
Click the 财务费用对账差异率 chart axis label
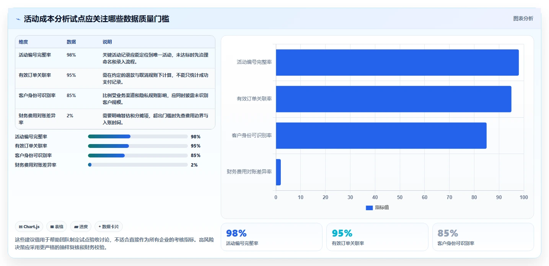pos(249,172)
